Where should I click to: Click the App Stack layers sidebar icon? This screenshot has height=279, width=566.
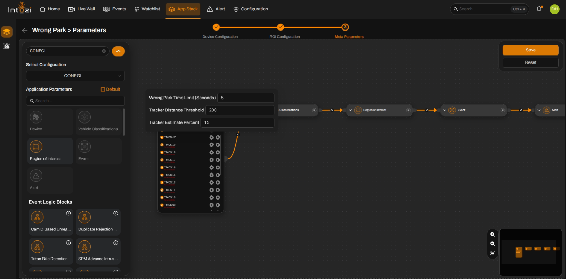[7, 32]
